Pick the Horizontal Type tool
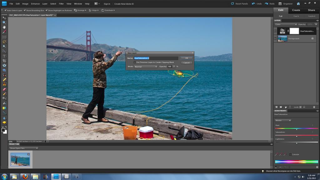Image resolution: width=320 pixels, height=180 pixels. (4, 56)
